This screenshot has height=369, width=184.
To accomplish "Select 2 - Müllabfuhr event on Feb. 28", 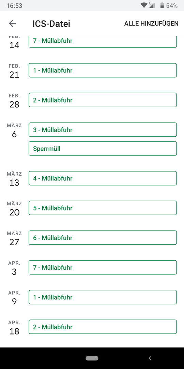I will 103,100.
